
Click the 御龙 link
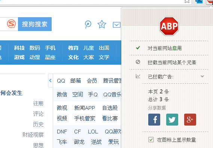[79, 142]
